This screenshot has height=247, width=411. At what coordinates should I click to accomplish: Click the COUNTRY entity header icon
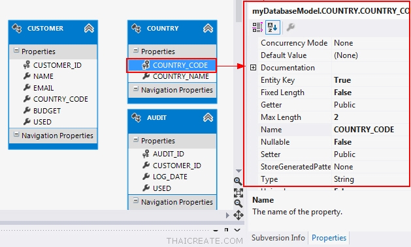point(137,28)
